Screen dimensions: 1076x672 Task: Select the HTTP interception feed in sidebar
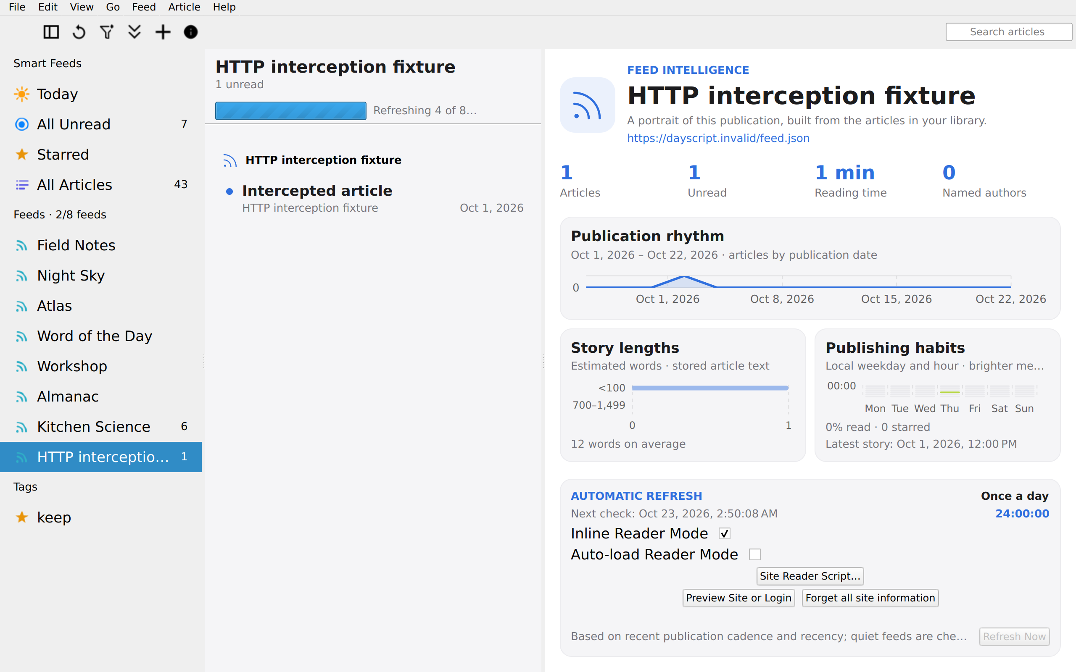[101, 457]
